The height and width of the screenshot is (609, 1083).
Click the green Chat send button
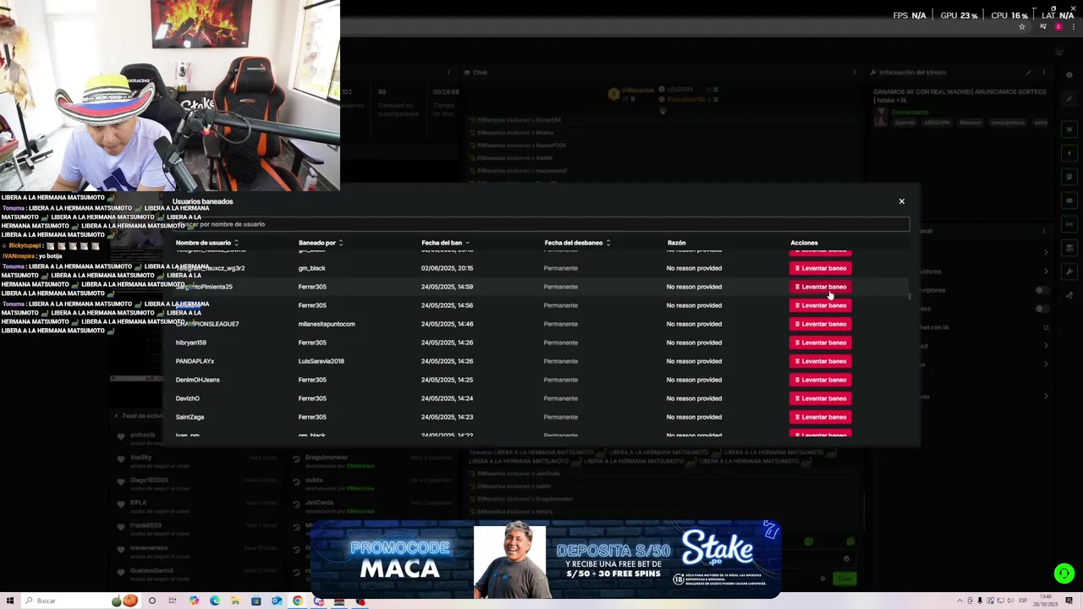(x=844, y=579)
